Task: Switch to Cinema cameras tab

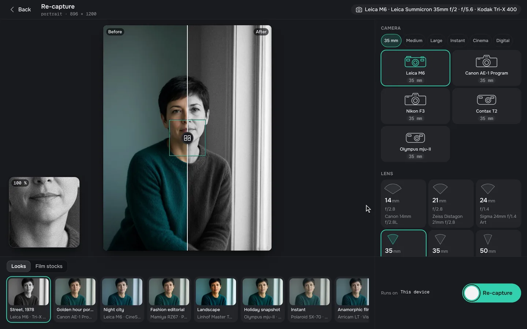Action: [481, 41]
